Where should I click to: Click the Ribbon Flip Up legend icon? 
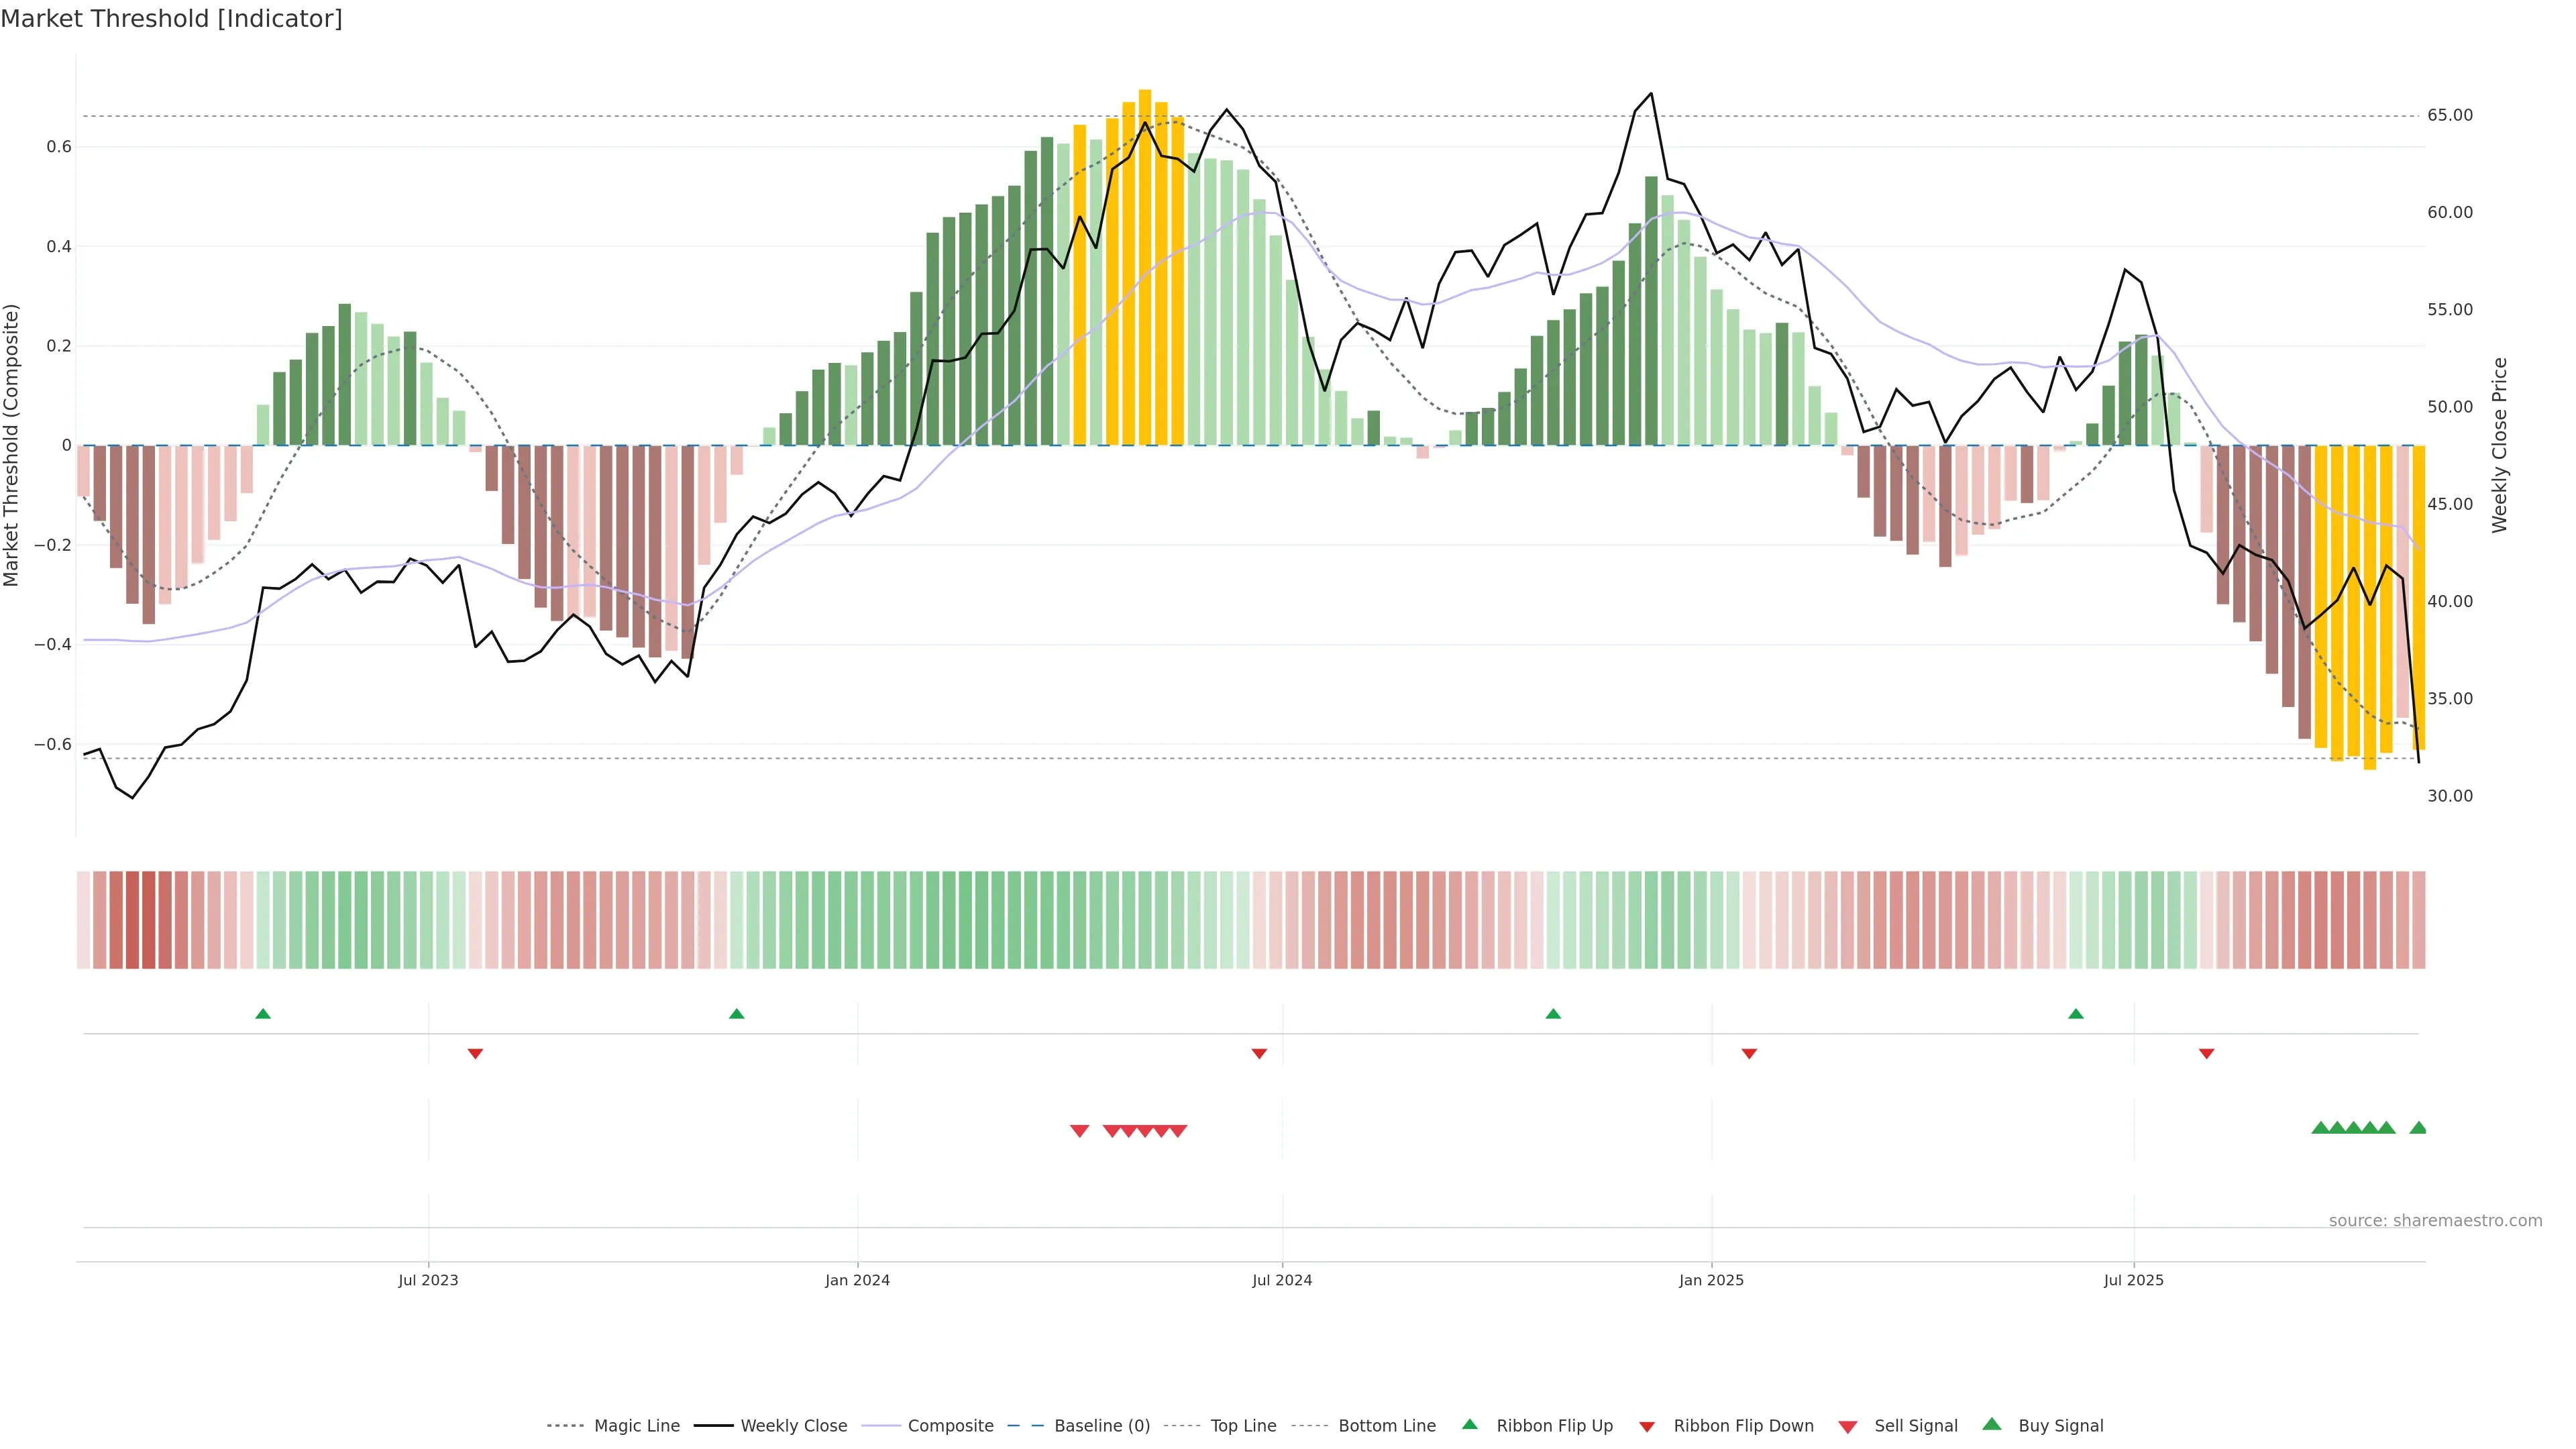coord(1469,1424)
